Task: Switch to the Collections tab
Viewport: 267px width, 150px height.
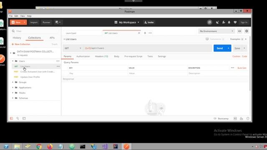Action: [34, 38]
